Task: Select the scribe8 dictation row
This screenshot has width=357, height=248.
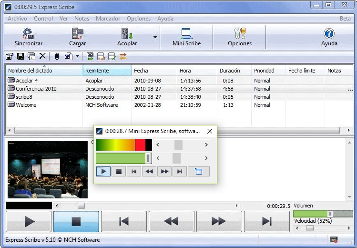Action: (x=179, y=97)
